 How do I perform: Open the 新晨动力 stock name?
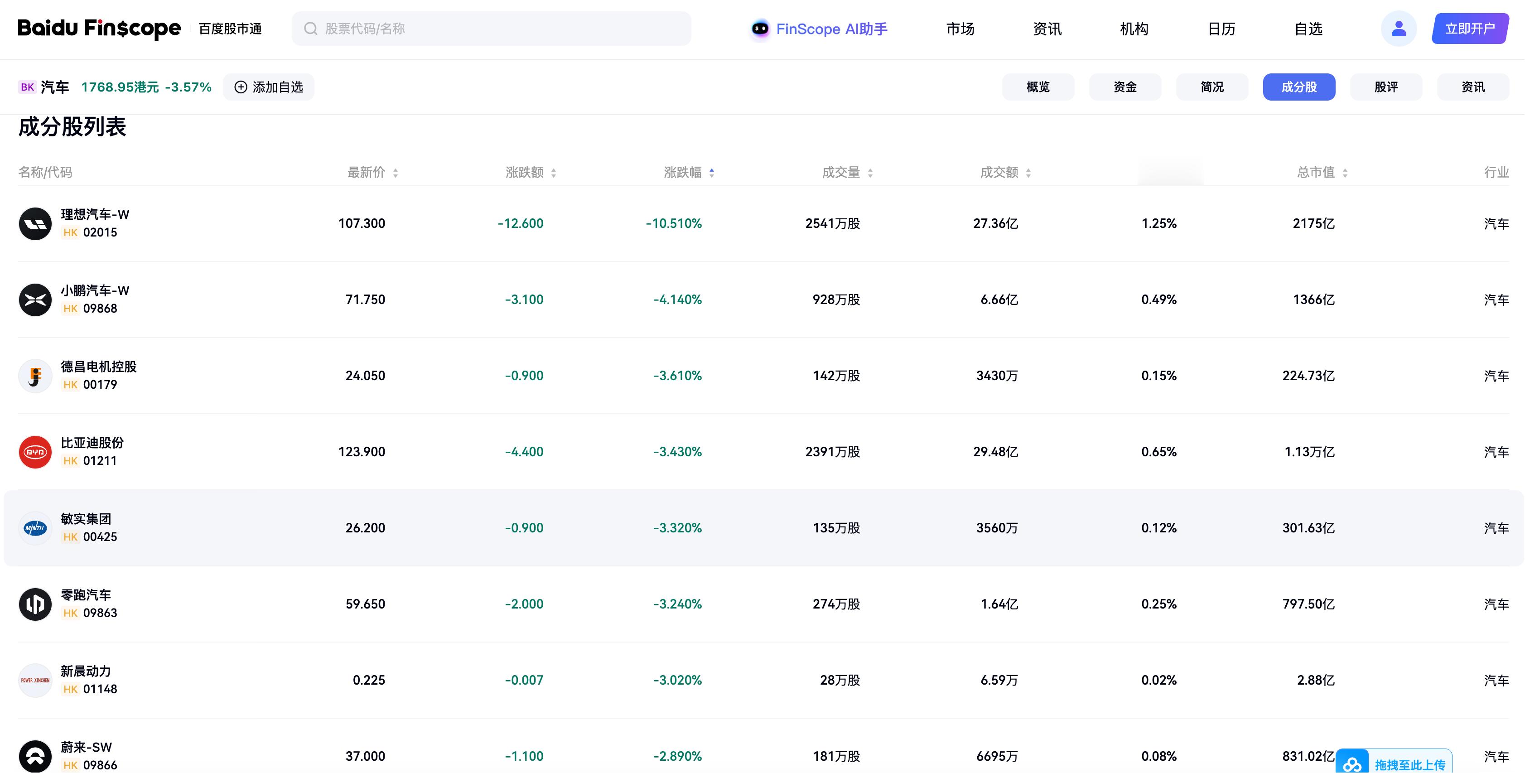click(86, 671)
